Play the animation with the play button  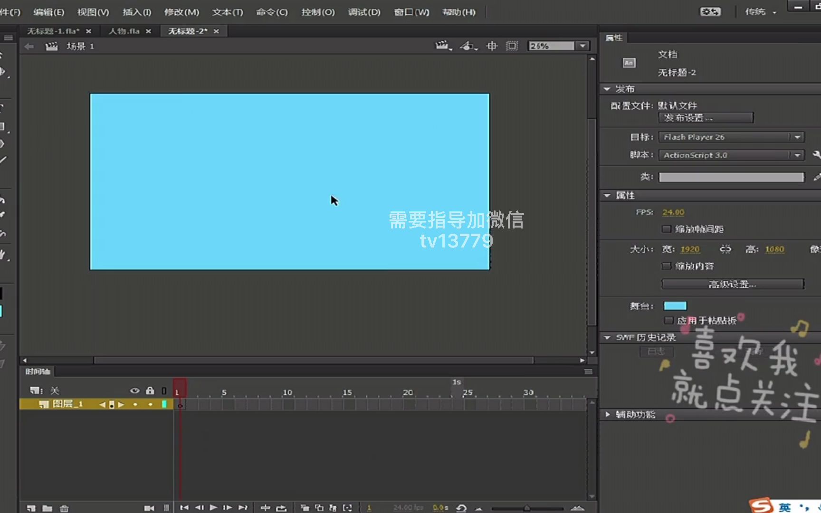pyautogui.click(x=213, y=507)
